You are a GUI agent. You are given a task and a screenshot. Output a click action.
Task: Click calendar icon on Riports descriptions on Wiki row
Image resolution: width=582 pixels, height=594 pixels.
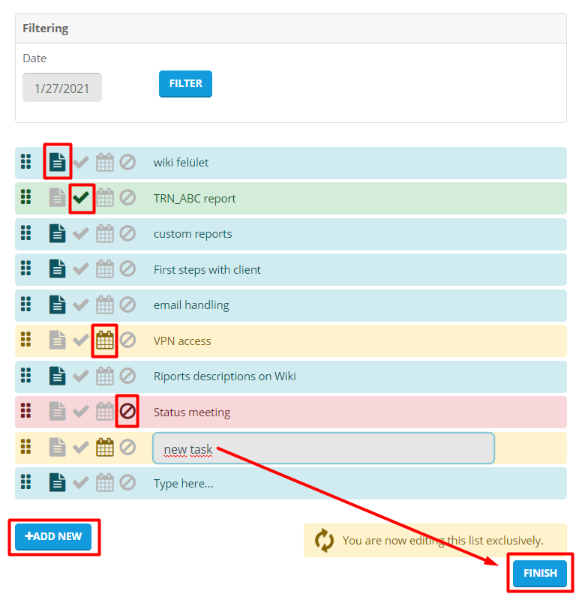click(105, 376)
